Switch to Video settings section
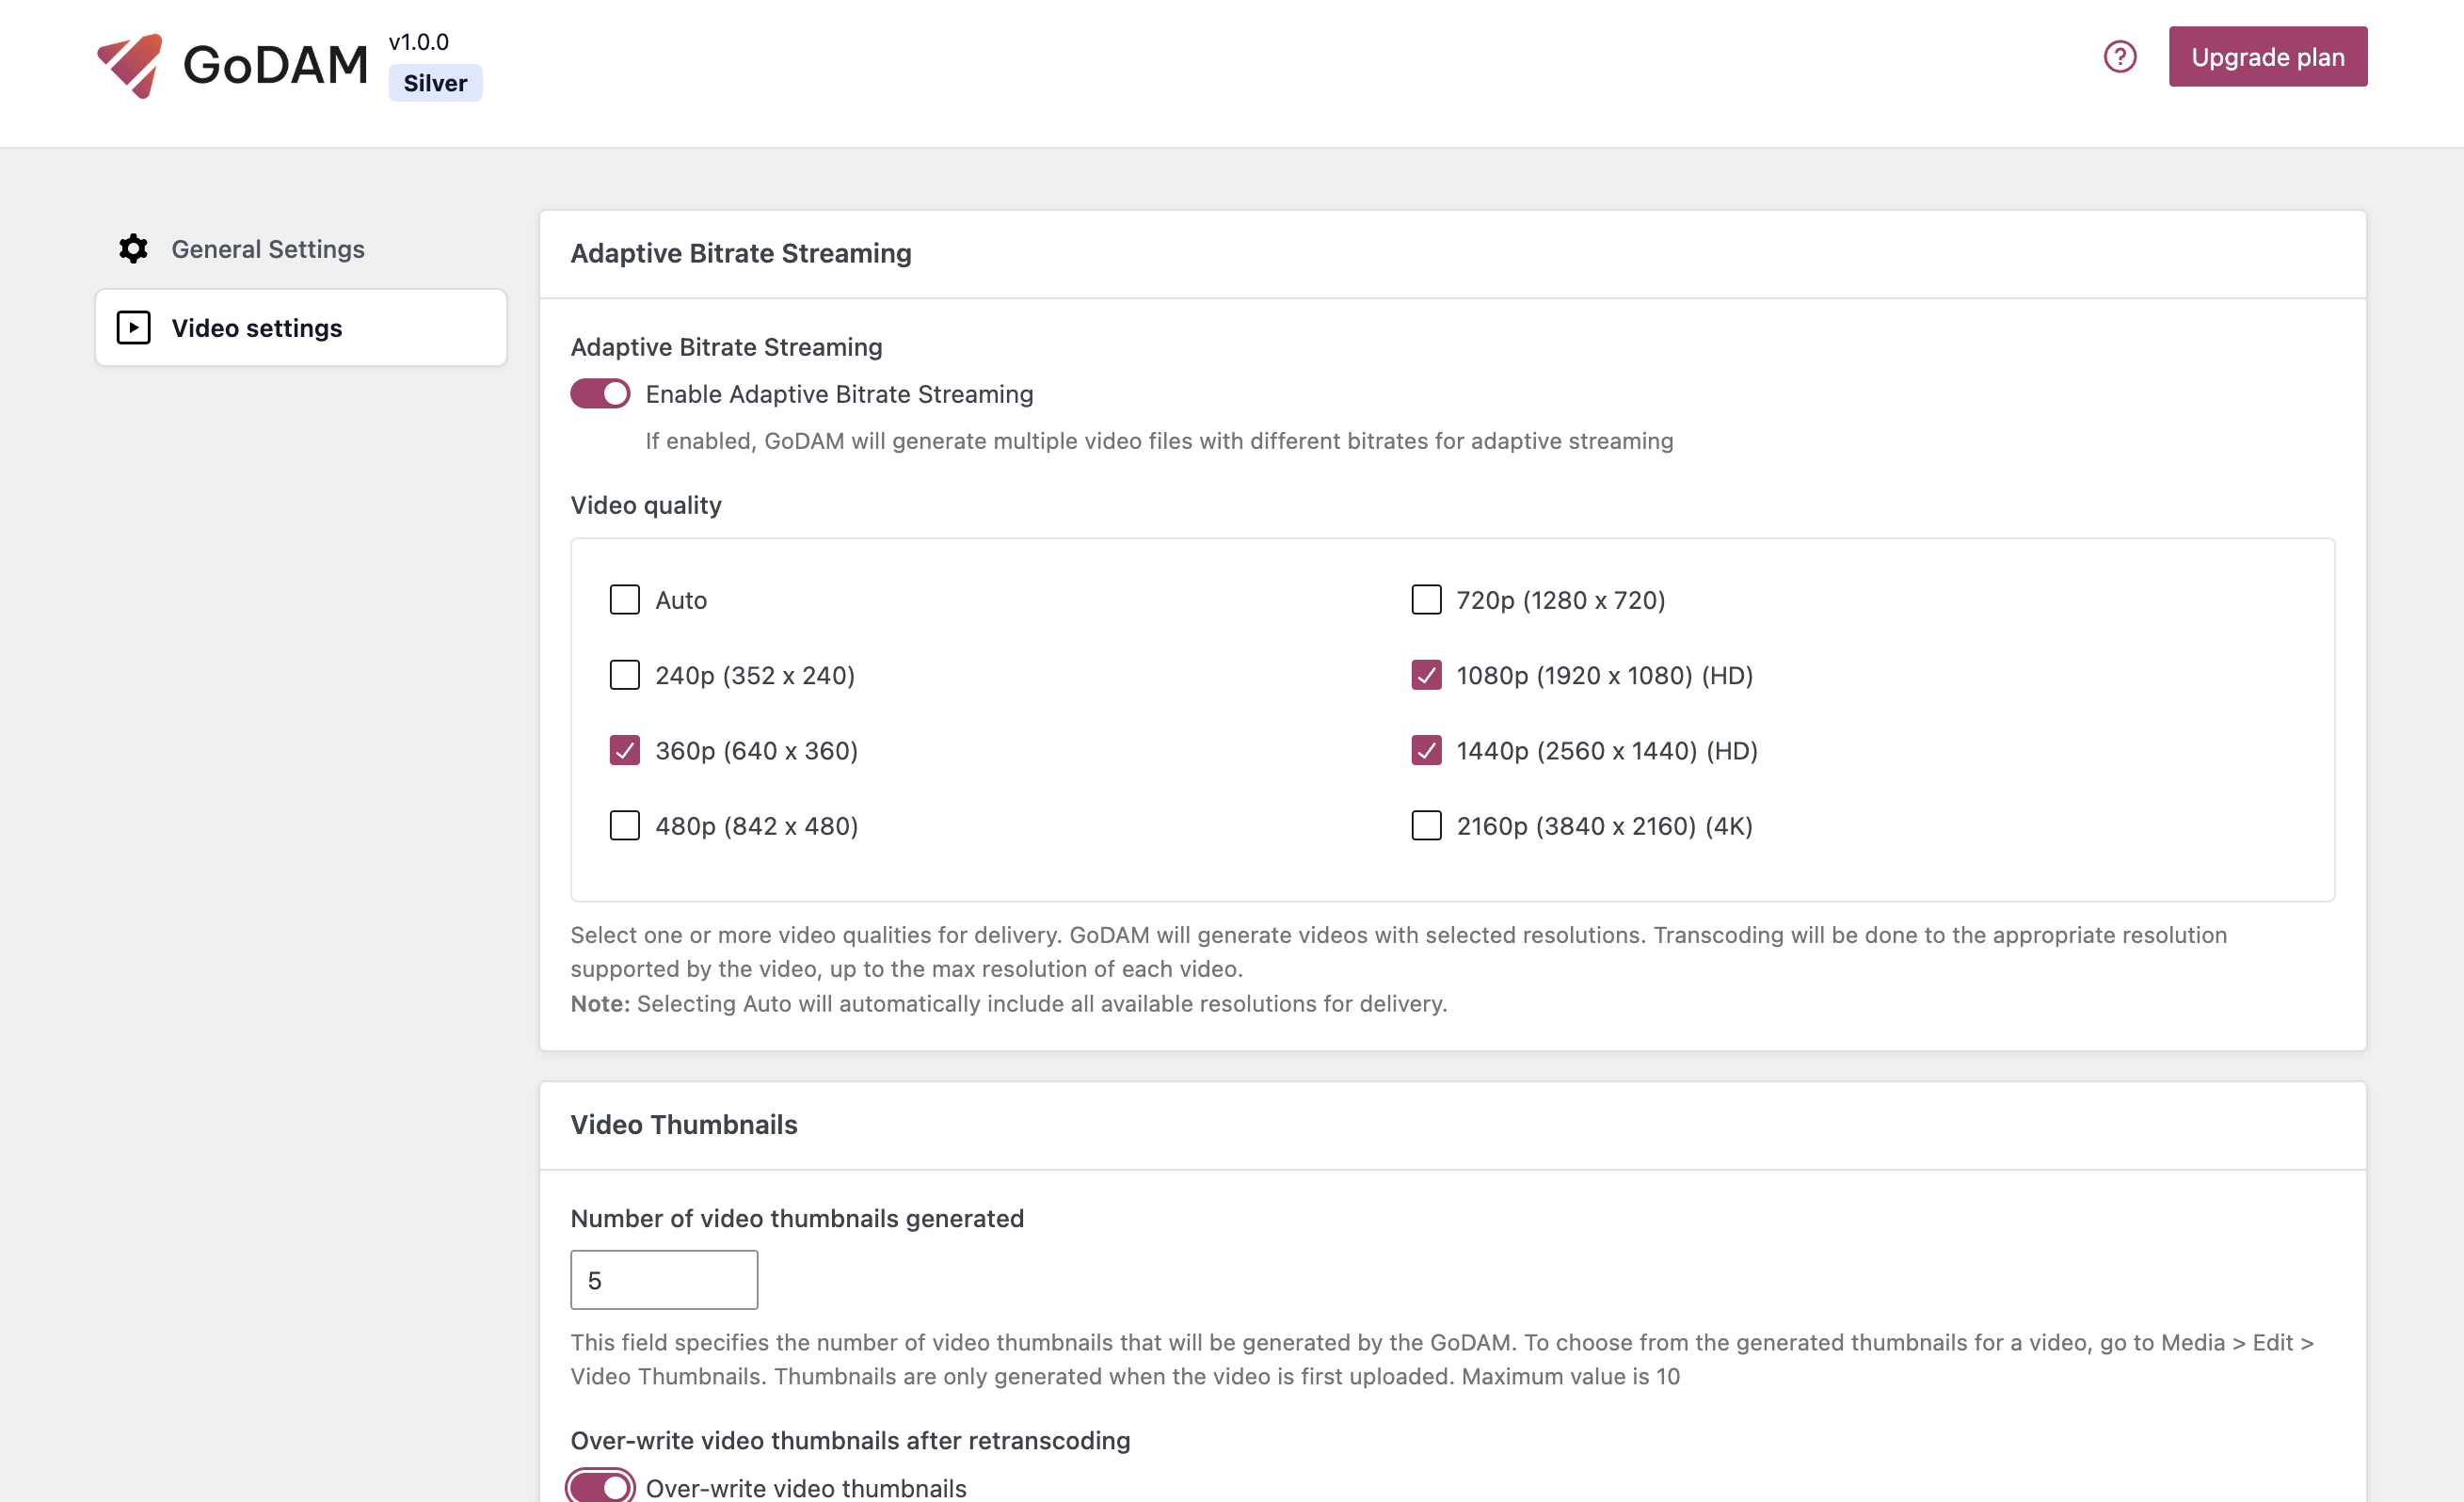Viewport: 2464px width, 1502px height. (x=256, y=327)
